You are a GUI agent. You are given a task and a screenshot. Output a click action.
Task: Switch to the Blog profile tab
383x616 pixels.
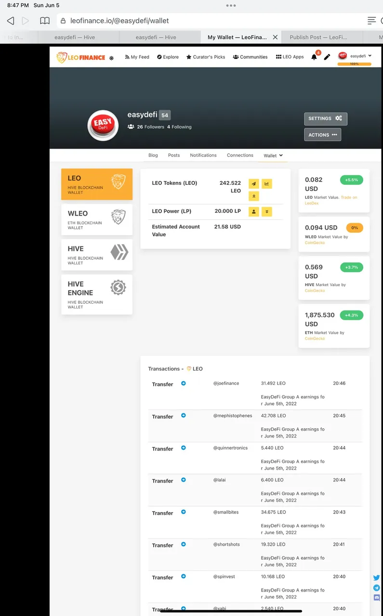coord(153,155)
